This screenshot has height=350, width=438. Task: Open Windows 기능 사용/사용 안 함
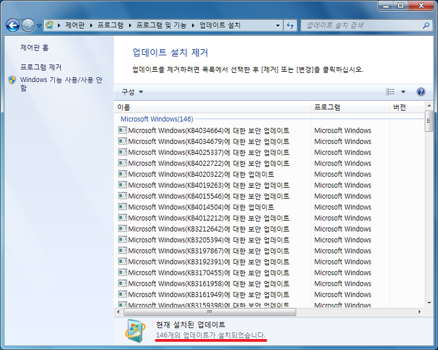[x=61, y=84]
